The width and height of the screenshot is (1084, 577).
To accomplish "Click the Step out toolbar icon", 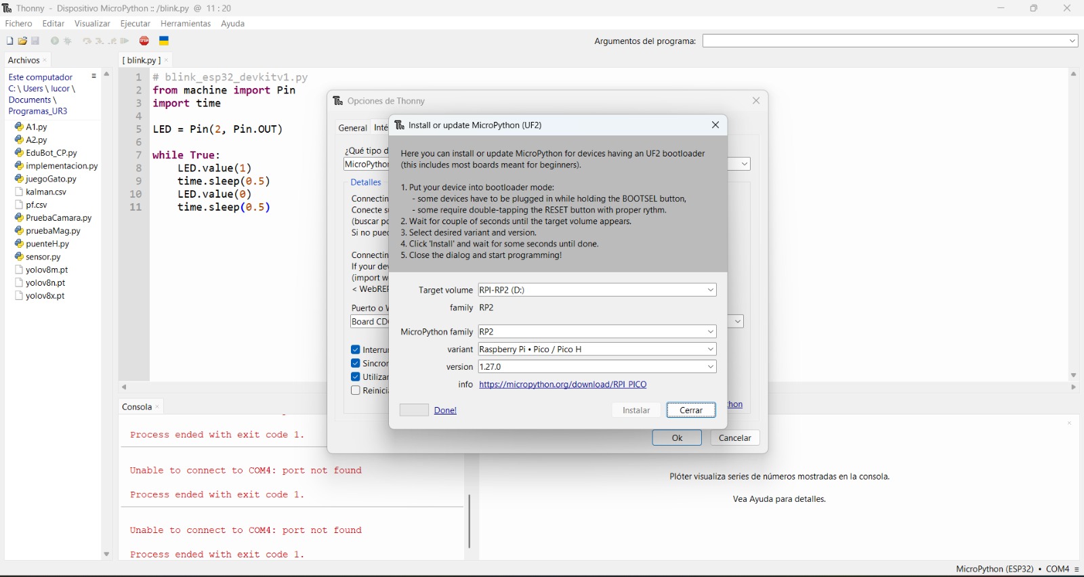I will [x=112, y=41].
